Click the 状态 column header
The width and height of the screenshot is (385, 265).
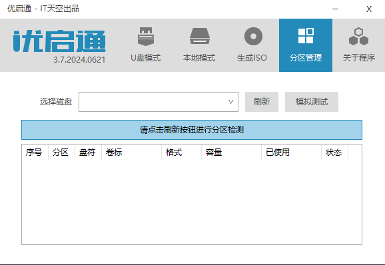coord(334,152)
